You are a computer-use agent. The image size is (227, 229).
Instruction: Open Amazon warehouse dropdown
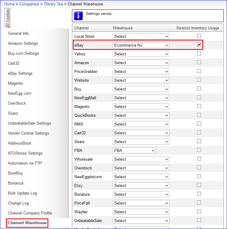coord(141,63)
